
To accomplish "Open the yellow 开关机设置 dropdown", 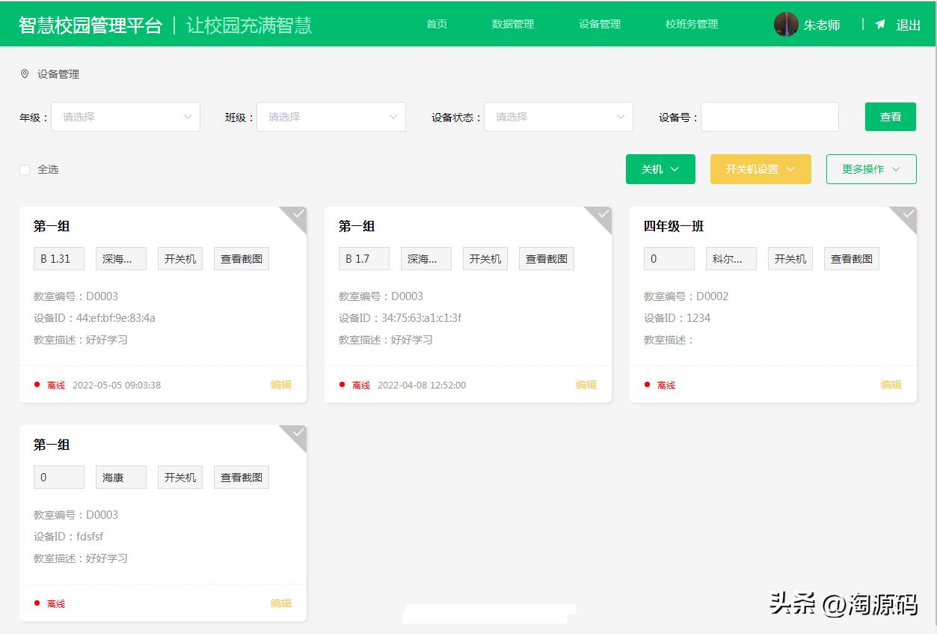I will click(760, 169).
